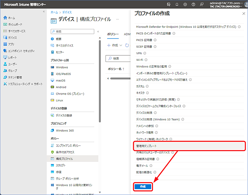Open すべてのデバイス in device menu
Image resolution: width=248 pixels, height=195 pixels.
[x=62, y=46]
